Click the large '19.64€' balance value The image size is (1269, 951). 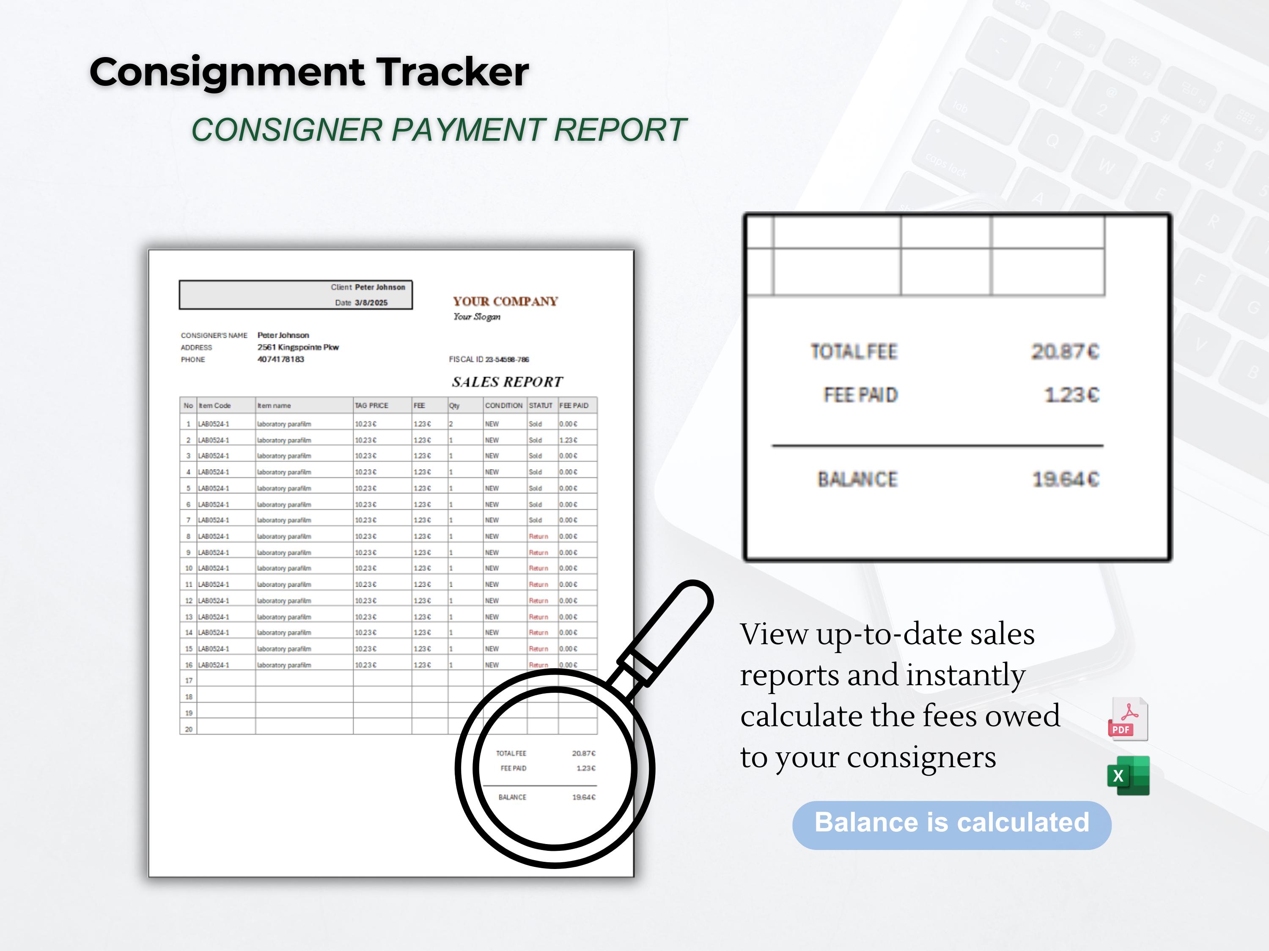coord(1066,479)
